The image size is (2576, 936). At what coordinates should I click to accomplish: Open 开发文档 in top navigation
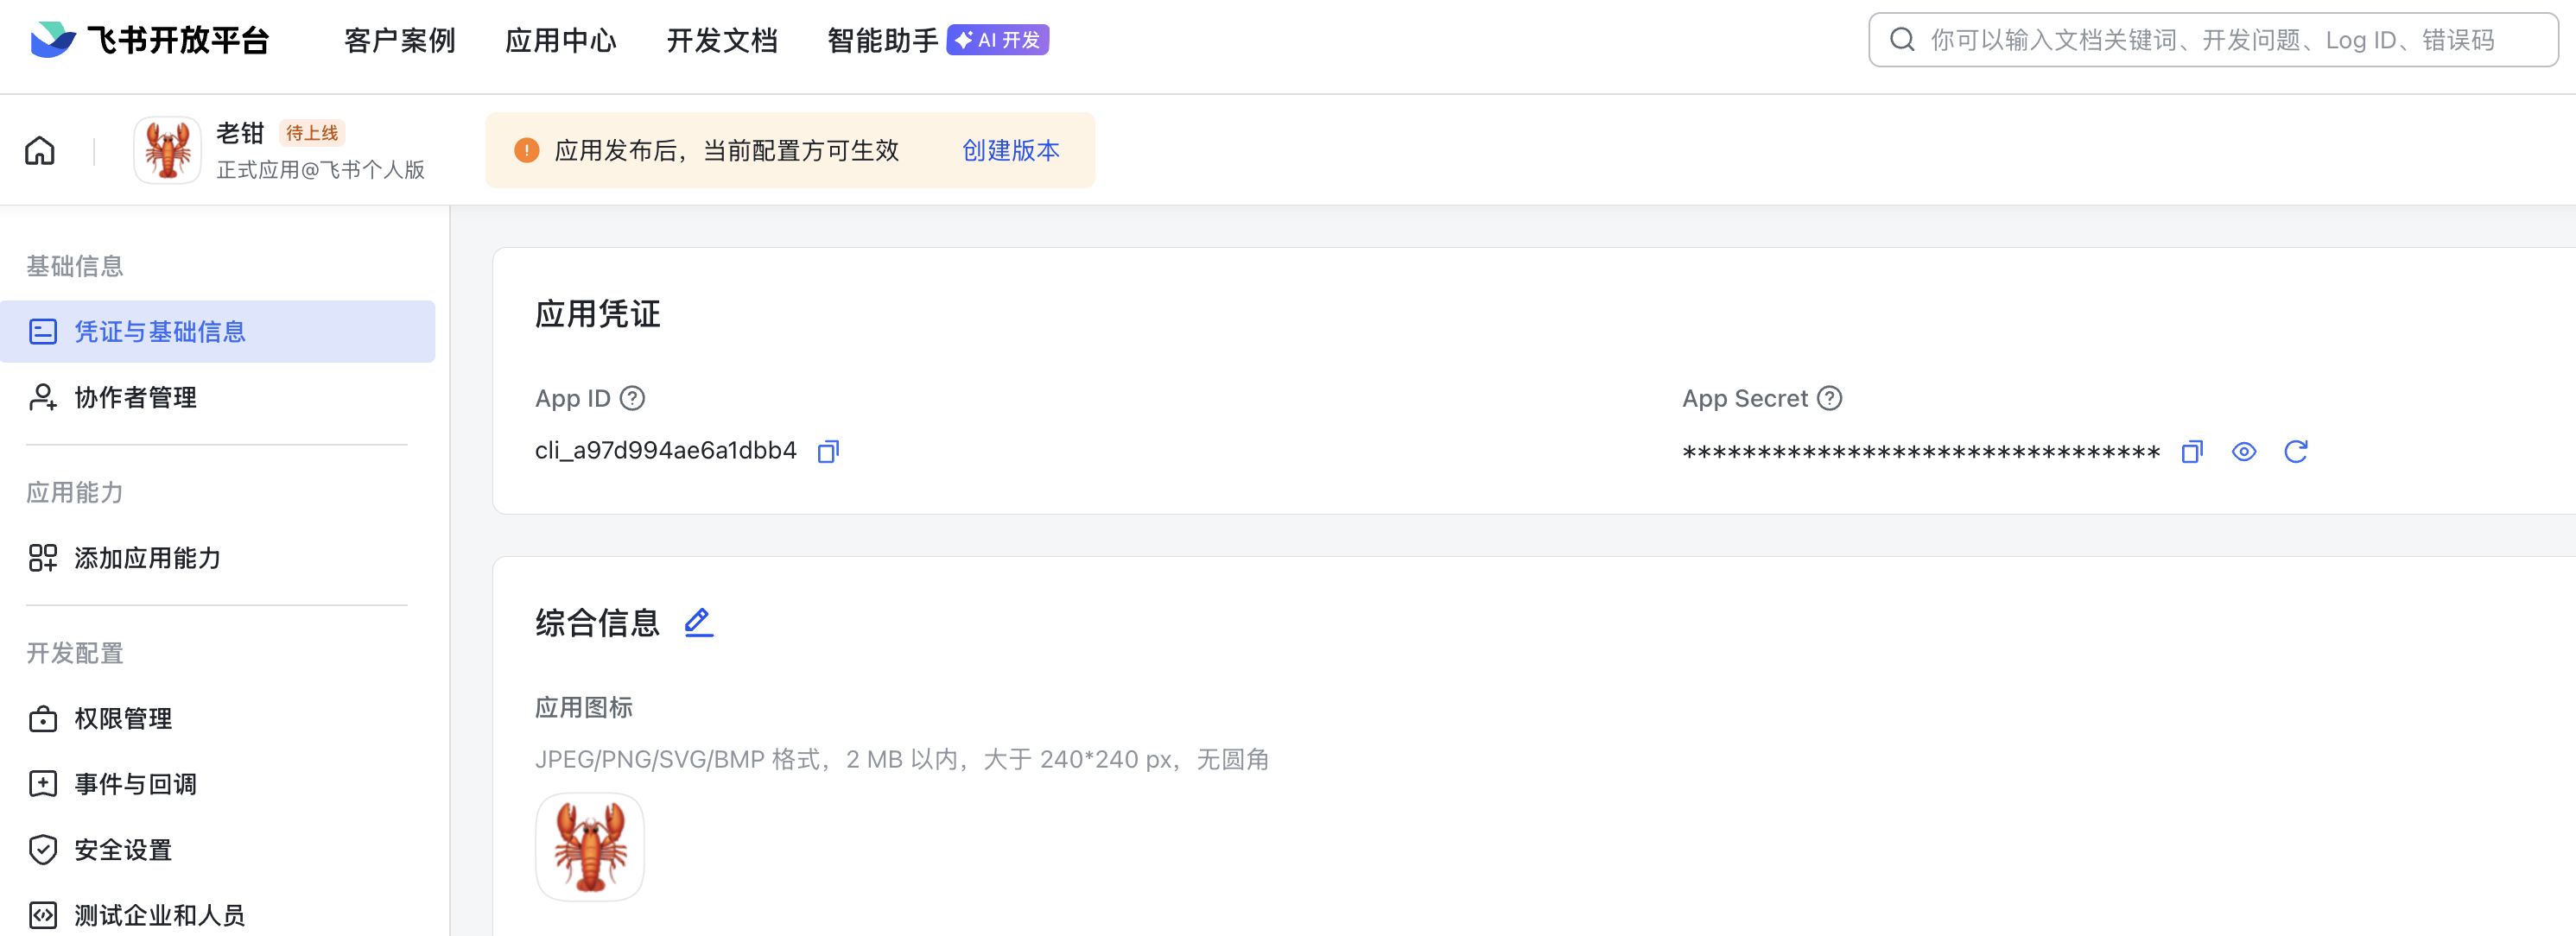click(722, 40)
